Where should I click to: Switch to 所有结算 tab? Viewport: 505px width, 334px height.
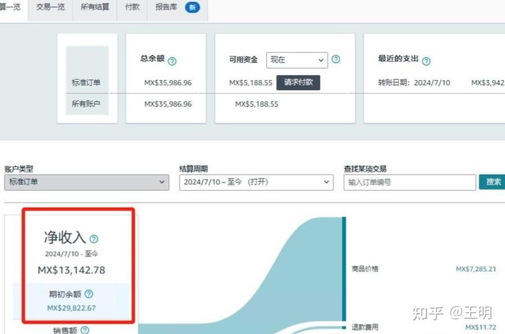[95, 7]
